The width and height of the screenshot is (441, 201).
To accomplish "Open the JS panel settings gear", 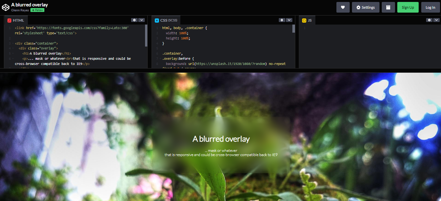I will click(x=429, y=20).
